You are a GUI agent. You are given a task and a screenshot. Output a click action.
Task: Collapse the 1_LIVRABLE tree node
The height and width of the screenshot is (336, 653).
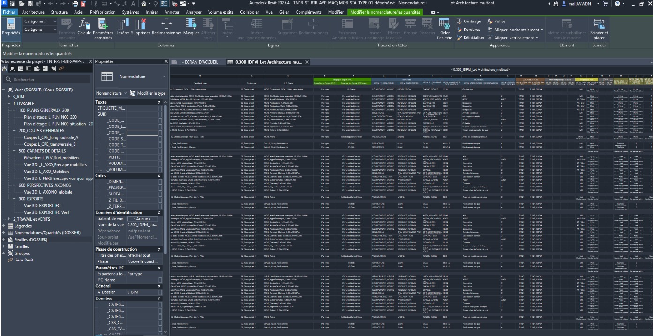click(x=9, y=103)
